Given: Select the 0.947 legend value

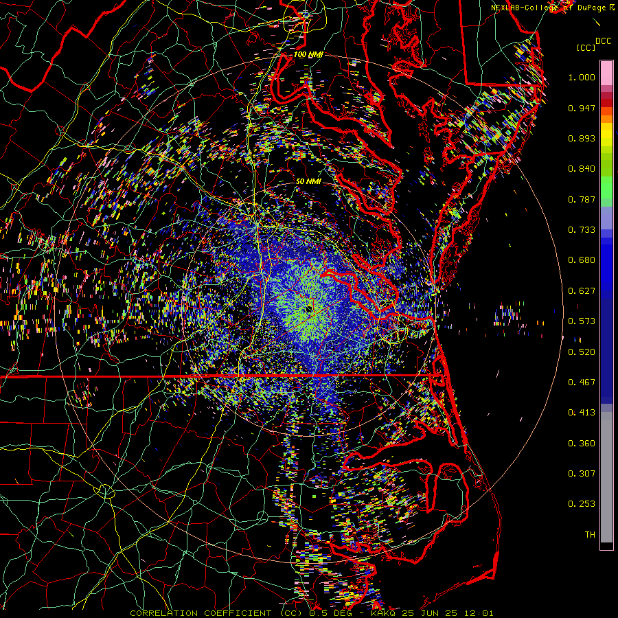Looking at the screenshot, I should coord(582,108).
